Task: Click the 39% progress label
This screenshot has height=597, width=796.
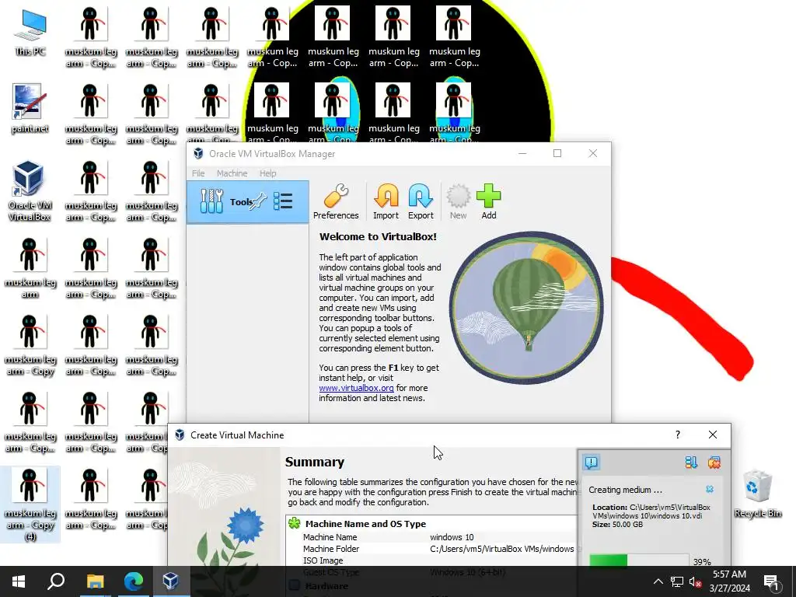Action: [x=702, y=562]
